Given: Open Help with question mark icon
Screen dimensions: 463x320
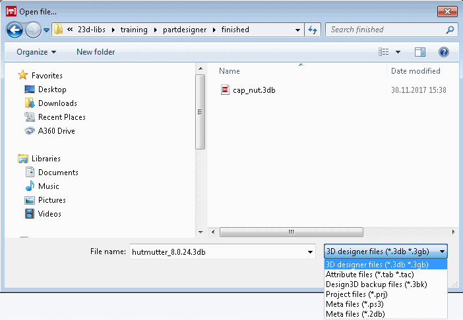Looking at the screenshot, I should point(444,52).
